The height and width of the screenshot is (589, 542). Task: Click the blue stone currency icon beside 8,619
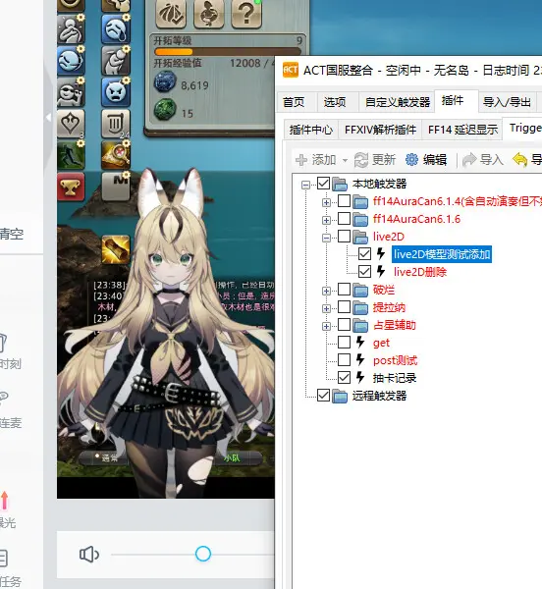coord(165,82)
